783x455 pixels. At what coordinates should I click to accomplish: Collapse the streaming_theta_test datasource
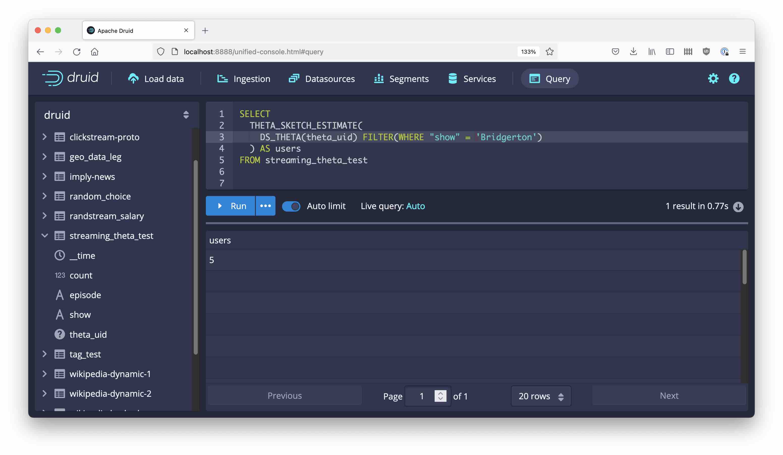tap(45, 236)
